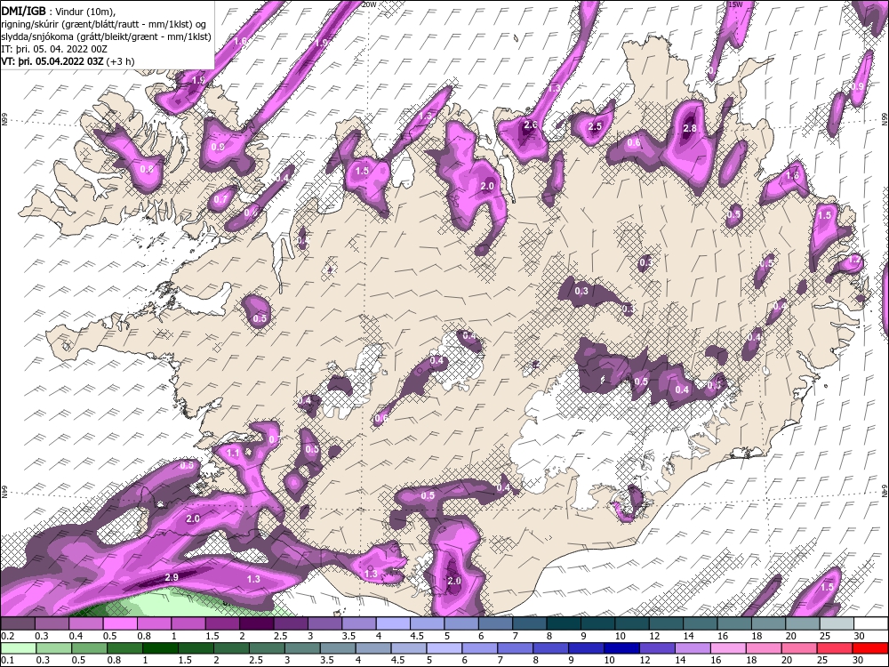Click the valid time line 'VT: þri. 05.04.2022 03Z'
Viewport: 889px width, 667px height.
tap(52, 61)
